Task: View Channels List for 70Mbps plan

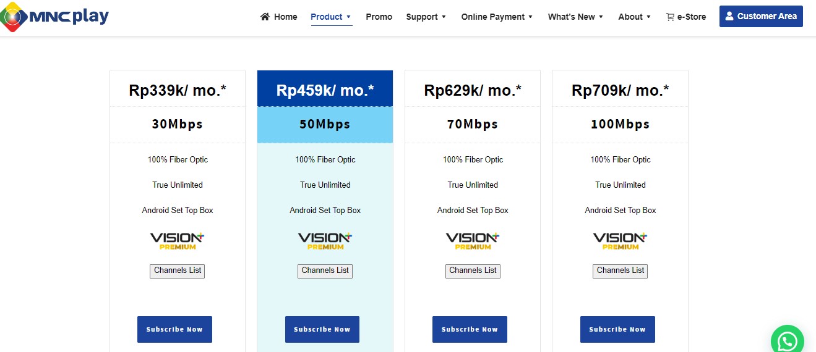Action: point(473,270)
